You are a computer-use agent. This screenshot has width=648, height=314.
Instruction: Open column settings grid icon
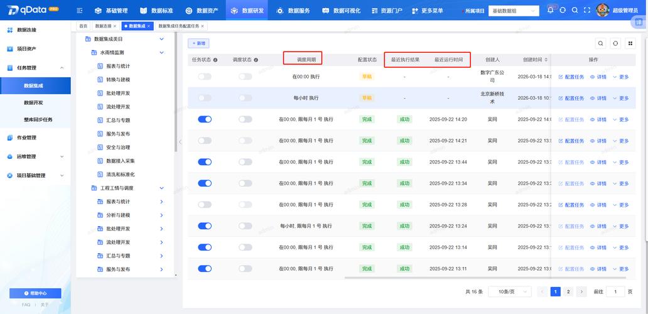pos(630,43)
